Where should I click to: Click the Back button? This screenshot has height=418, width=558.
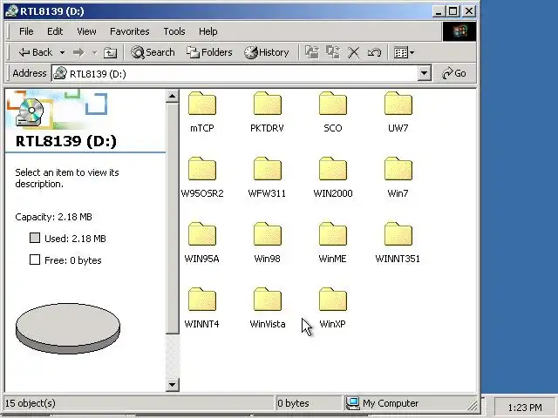[36, 52]
